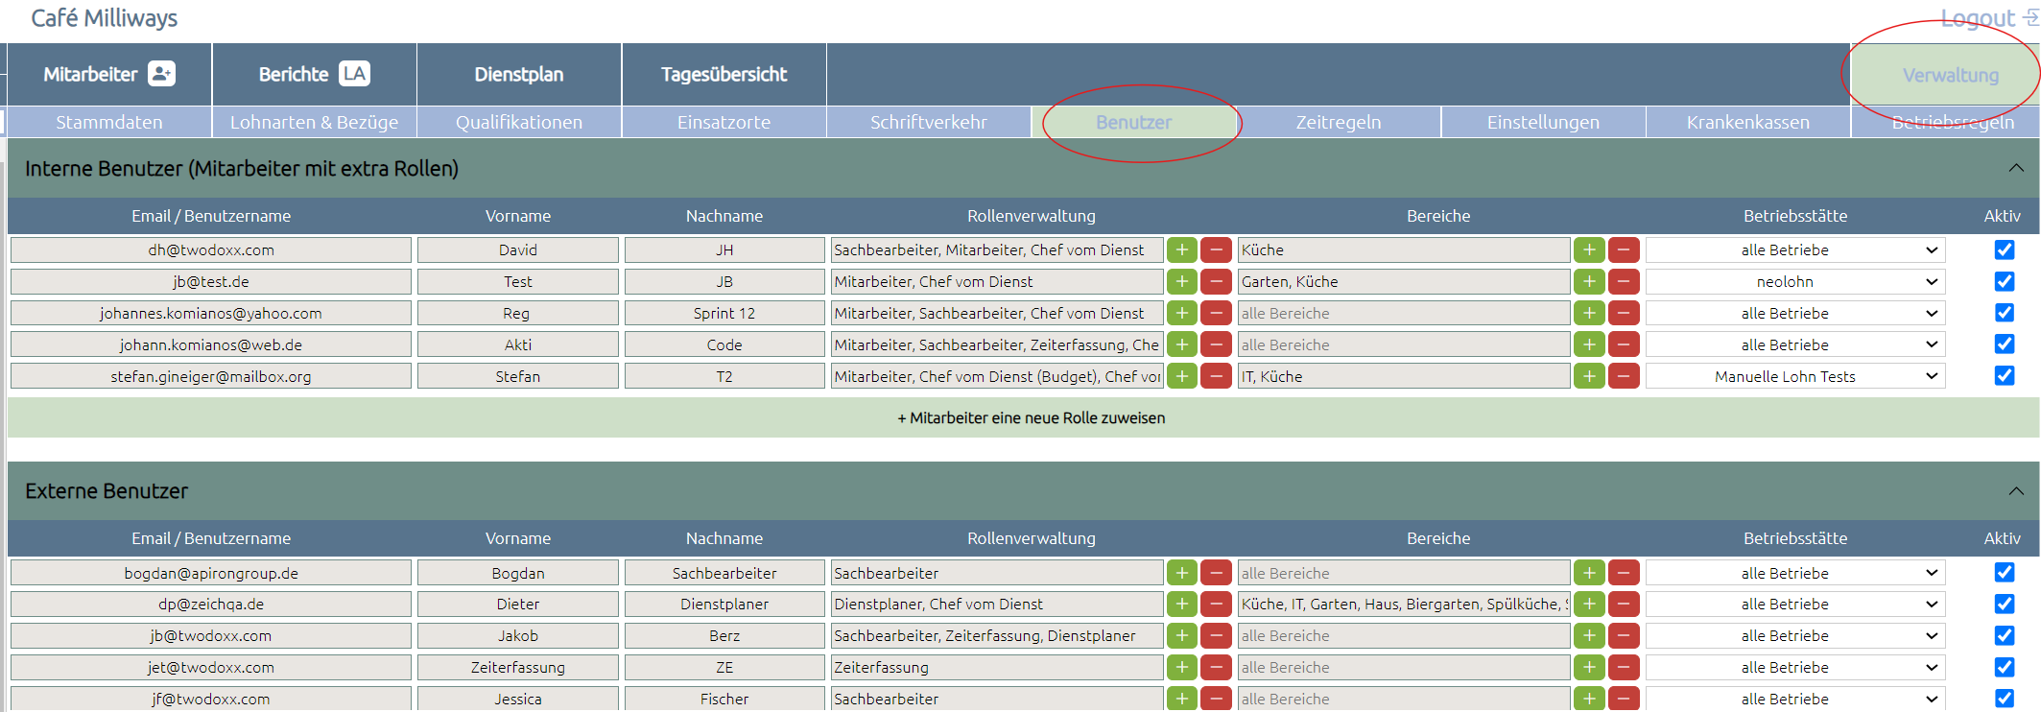
Task: Open the Einsatzorte sub-tab
Action: tap(724, 122)
